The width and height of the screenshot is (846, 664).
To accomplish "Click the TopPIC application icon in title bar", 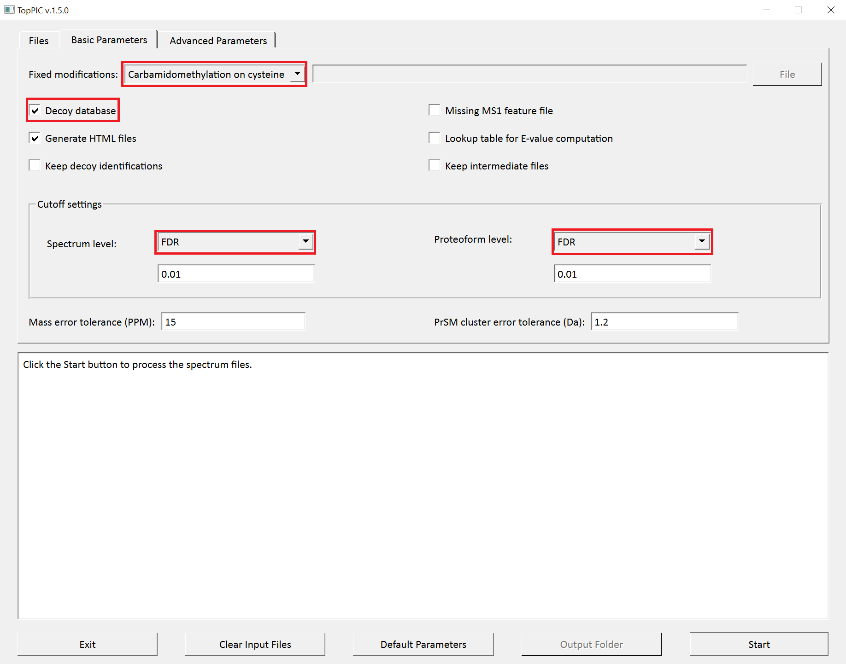I will [x=9, y=10].
